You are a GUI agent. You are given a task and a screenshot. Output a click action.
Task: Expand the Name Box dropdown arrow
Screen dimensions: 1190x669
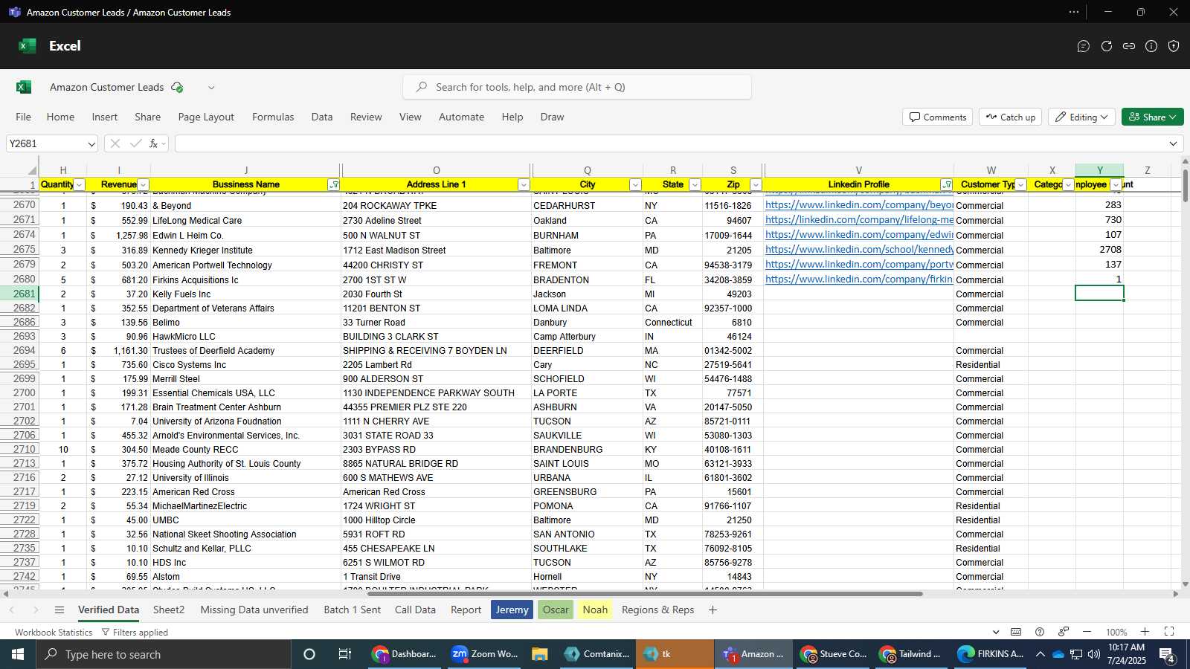[x=91, y=143]
